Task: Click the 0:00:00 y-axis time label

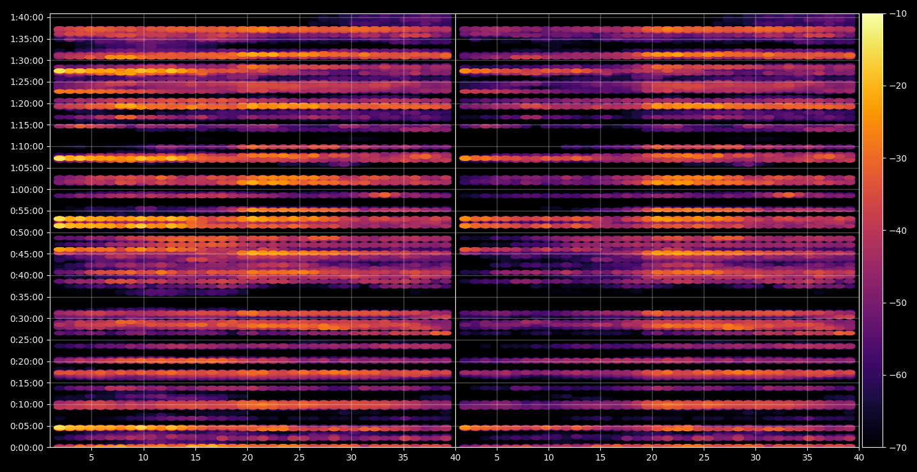Action: pyautogui.click(x=27, y=448)
